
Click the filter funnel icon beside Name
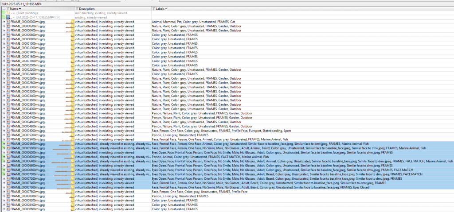(8, 9)
